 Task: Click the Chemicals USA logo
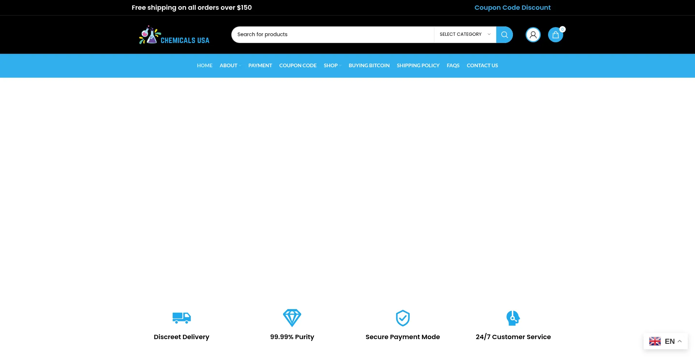pyautogui.click(x=174, y=35)
